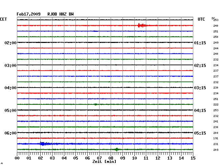Screen dimensions: 220x167
Task: Select minute tick label 09
Action: [123, 158]
